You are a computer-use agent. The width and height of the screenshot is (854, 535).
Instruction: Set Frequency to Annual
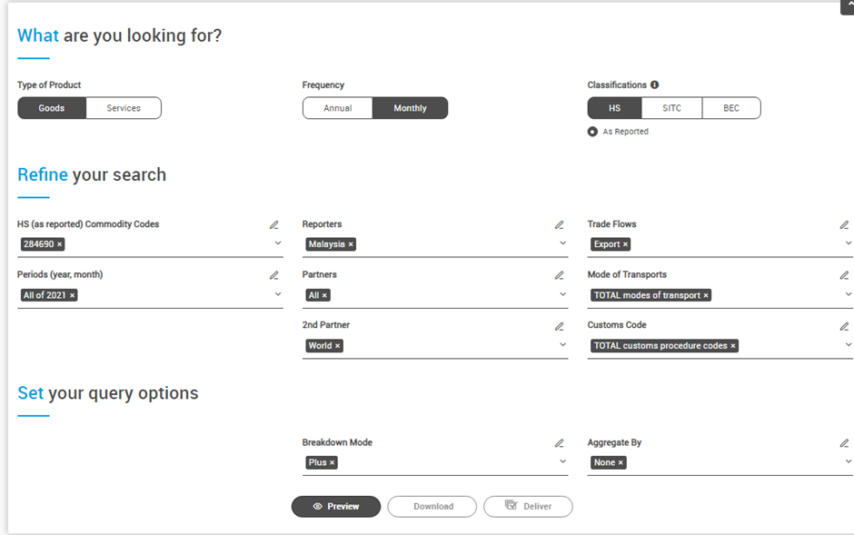[x=338, y=108]
